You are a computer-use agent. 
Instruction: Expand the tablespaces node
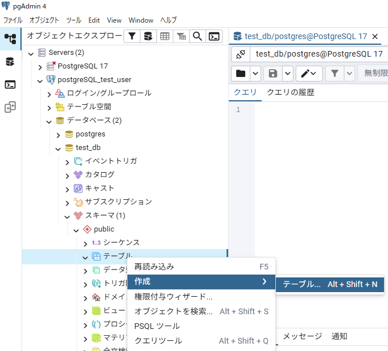pyautogui.click(x=49, y=108)
